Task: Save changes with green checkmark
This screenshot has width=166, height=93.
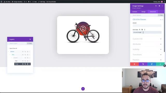Action: (160, 64)
